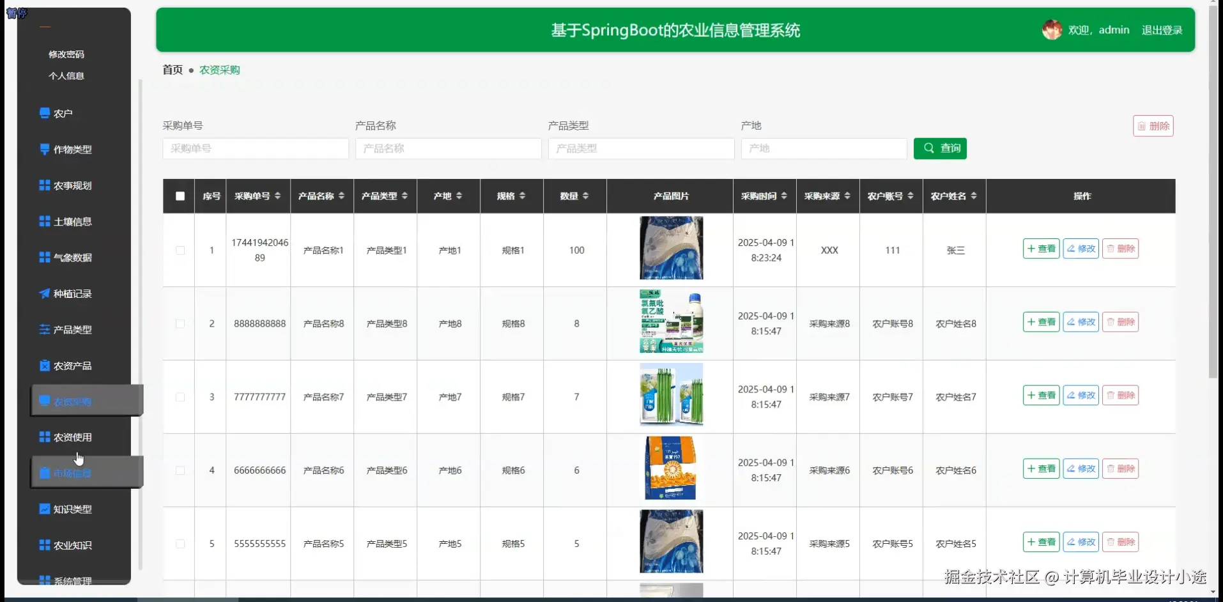Check the checkbox for row 1
The height and width of the screenshot is (602, 1223).
pyautogui.click(x=180, y=251)
